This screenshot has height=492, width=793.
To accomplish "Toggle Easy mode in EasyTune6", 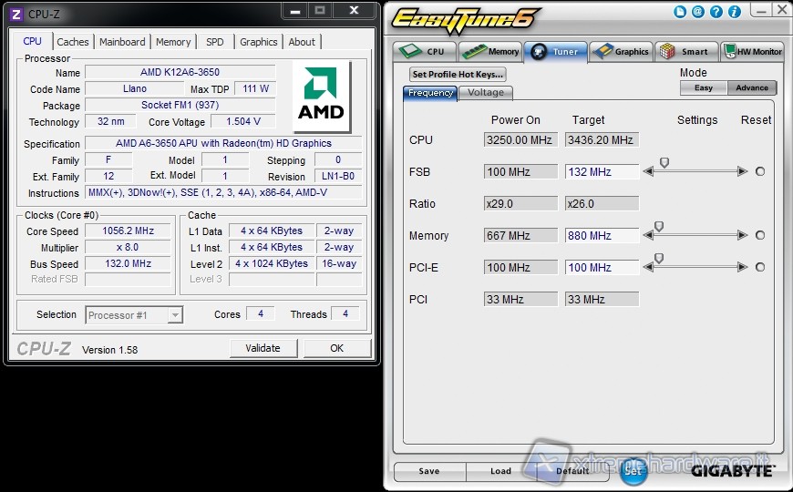I will click(704, 87).
